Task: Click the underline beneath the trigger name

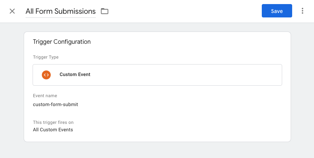Action: click(x=61, y=18)
